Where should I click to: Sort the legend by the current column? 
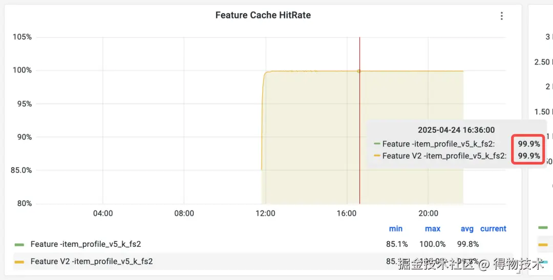493,229
